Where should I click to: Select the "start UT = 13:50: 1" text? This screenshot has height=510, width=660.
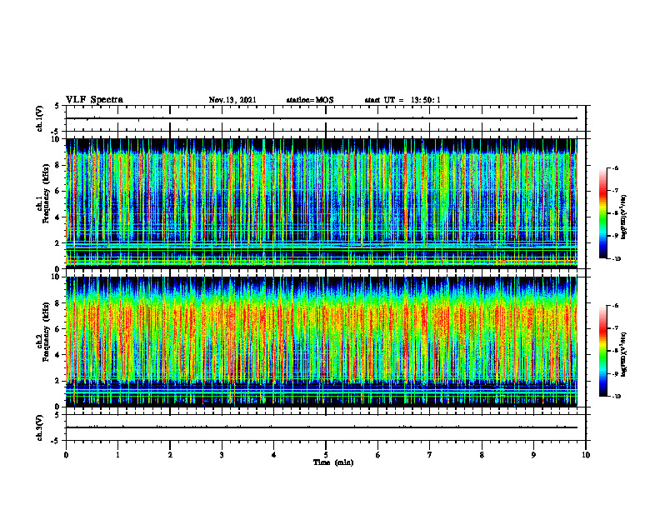click(x=402, y=100)
